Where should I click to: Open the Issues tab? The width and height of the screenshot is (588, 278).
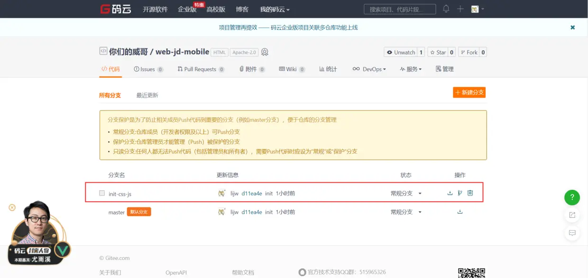tap(148, 69)
